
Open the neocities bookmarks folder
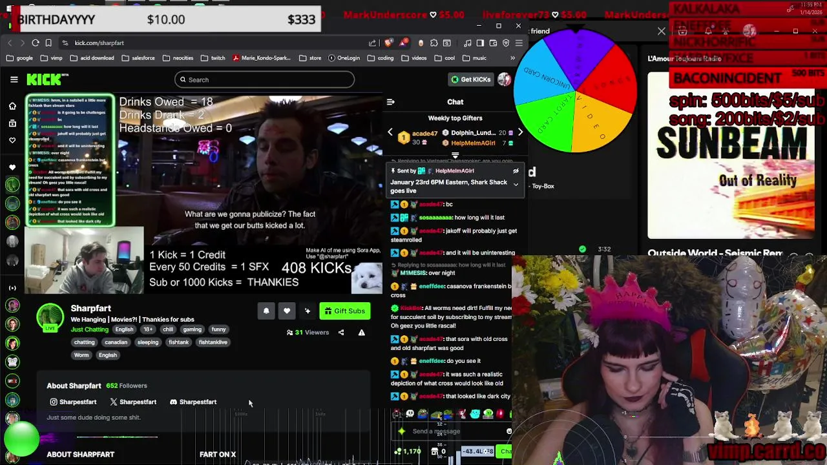pyautogui.click(x=178, y=58)
